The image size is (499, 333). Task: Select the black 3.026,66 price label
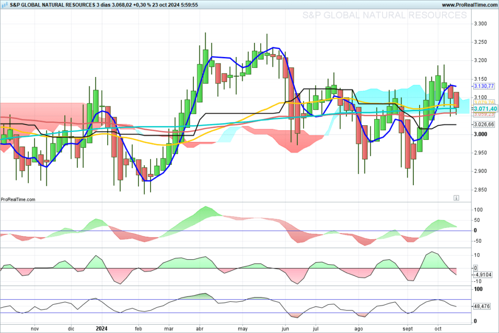tap(484, 124)
